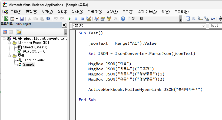Click List Properties/Methods edit toolbar icon
The image size is (222, 120).
pos(188,19)
